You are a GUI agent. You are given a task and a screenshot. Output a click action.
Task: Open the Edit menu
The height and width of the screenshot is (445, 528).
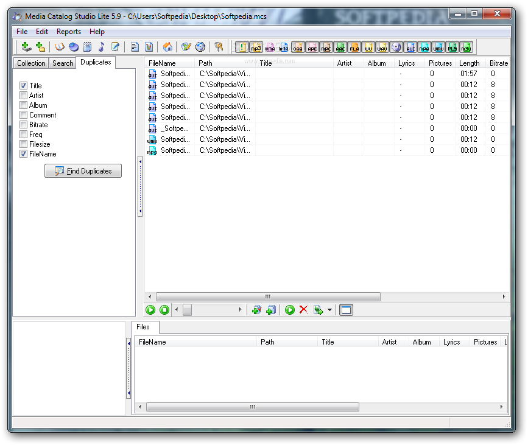point(42,32)
